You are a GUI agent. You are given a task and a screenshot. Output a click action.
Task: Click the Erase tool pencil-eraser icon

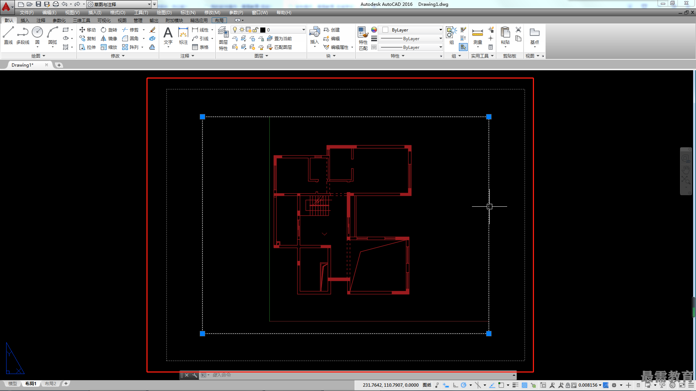pos(153,30)
